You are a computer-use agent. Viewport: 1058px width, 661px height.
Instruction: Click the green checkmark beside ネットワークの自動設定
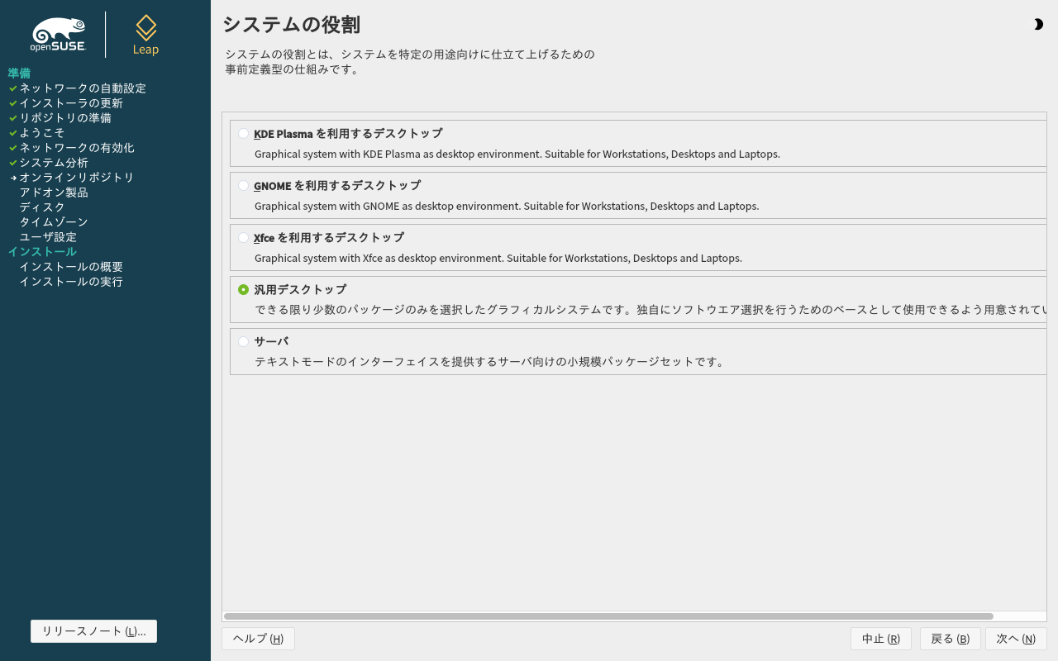[13, 88]
